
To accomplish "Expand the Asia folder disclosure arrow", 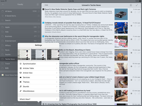I will coord(39,32).
